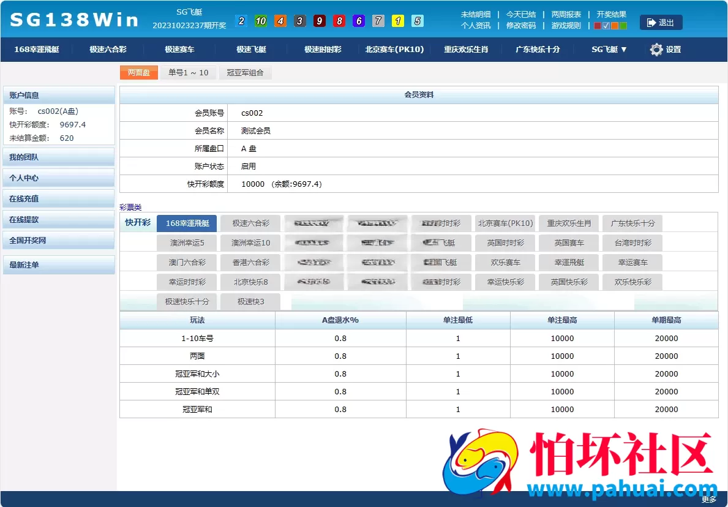Open 未结明细 link
The height and width of the screenshot is (507, 728).
(475, 15)
